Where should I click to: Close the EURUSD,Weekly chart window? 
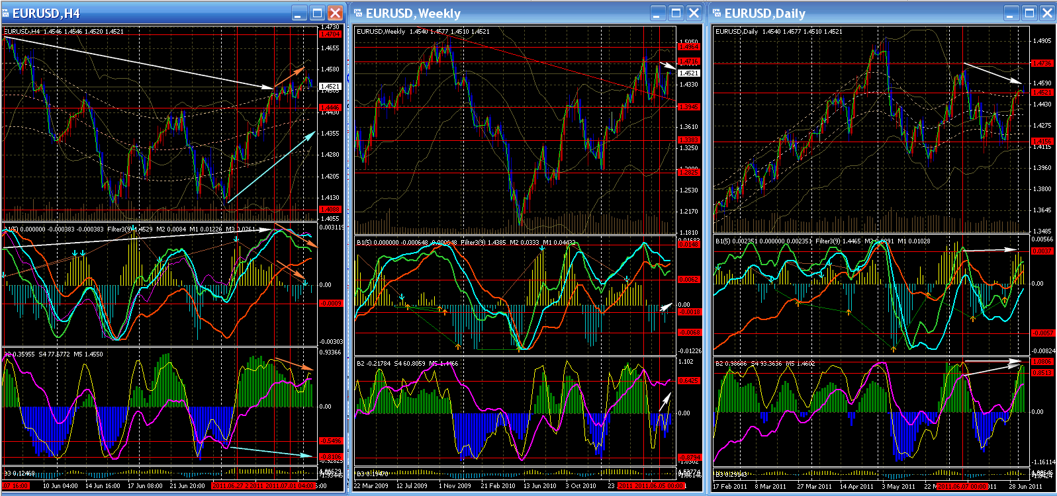click(x=694, y=13)
